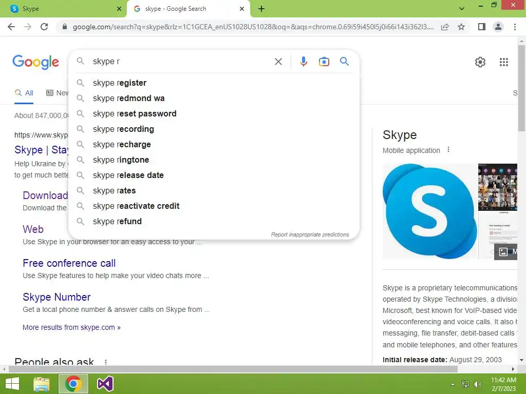Bookmark this page with the star icon
This screenshot has width=526, height=394.
461,27
